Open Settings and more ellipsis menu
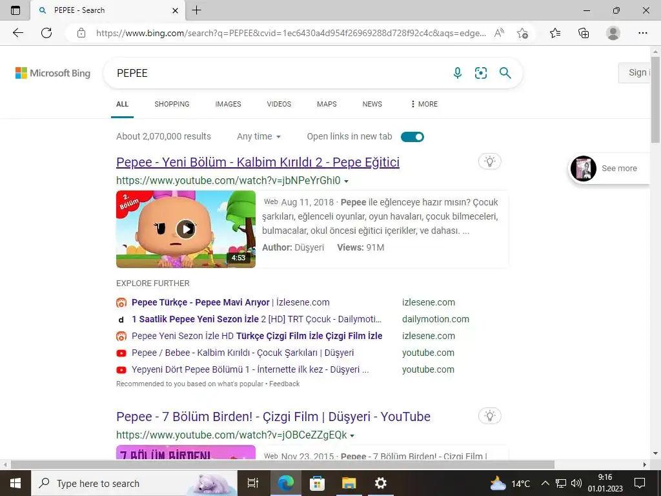Viewport: 661px width, 496px height. pos(642,33)
